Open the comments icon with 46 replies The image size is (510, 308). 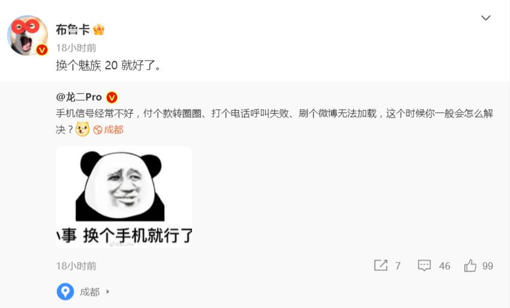coord(424,265)
